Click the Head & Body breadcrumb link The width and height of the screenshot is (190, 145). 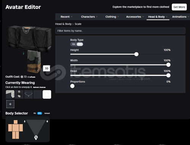click(63, 24)
